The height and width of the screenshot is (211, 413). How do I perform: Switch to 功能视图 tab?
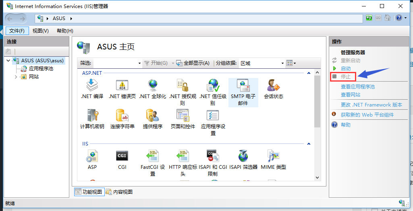(x=89, y=192)
